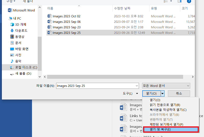Toggle the preview pane icon
This screenshot has height=137, width=204.
coord(180,1)
